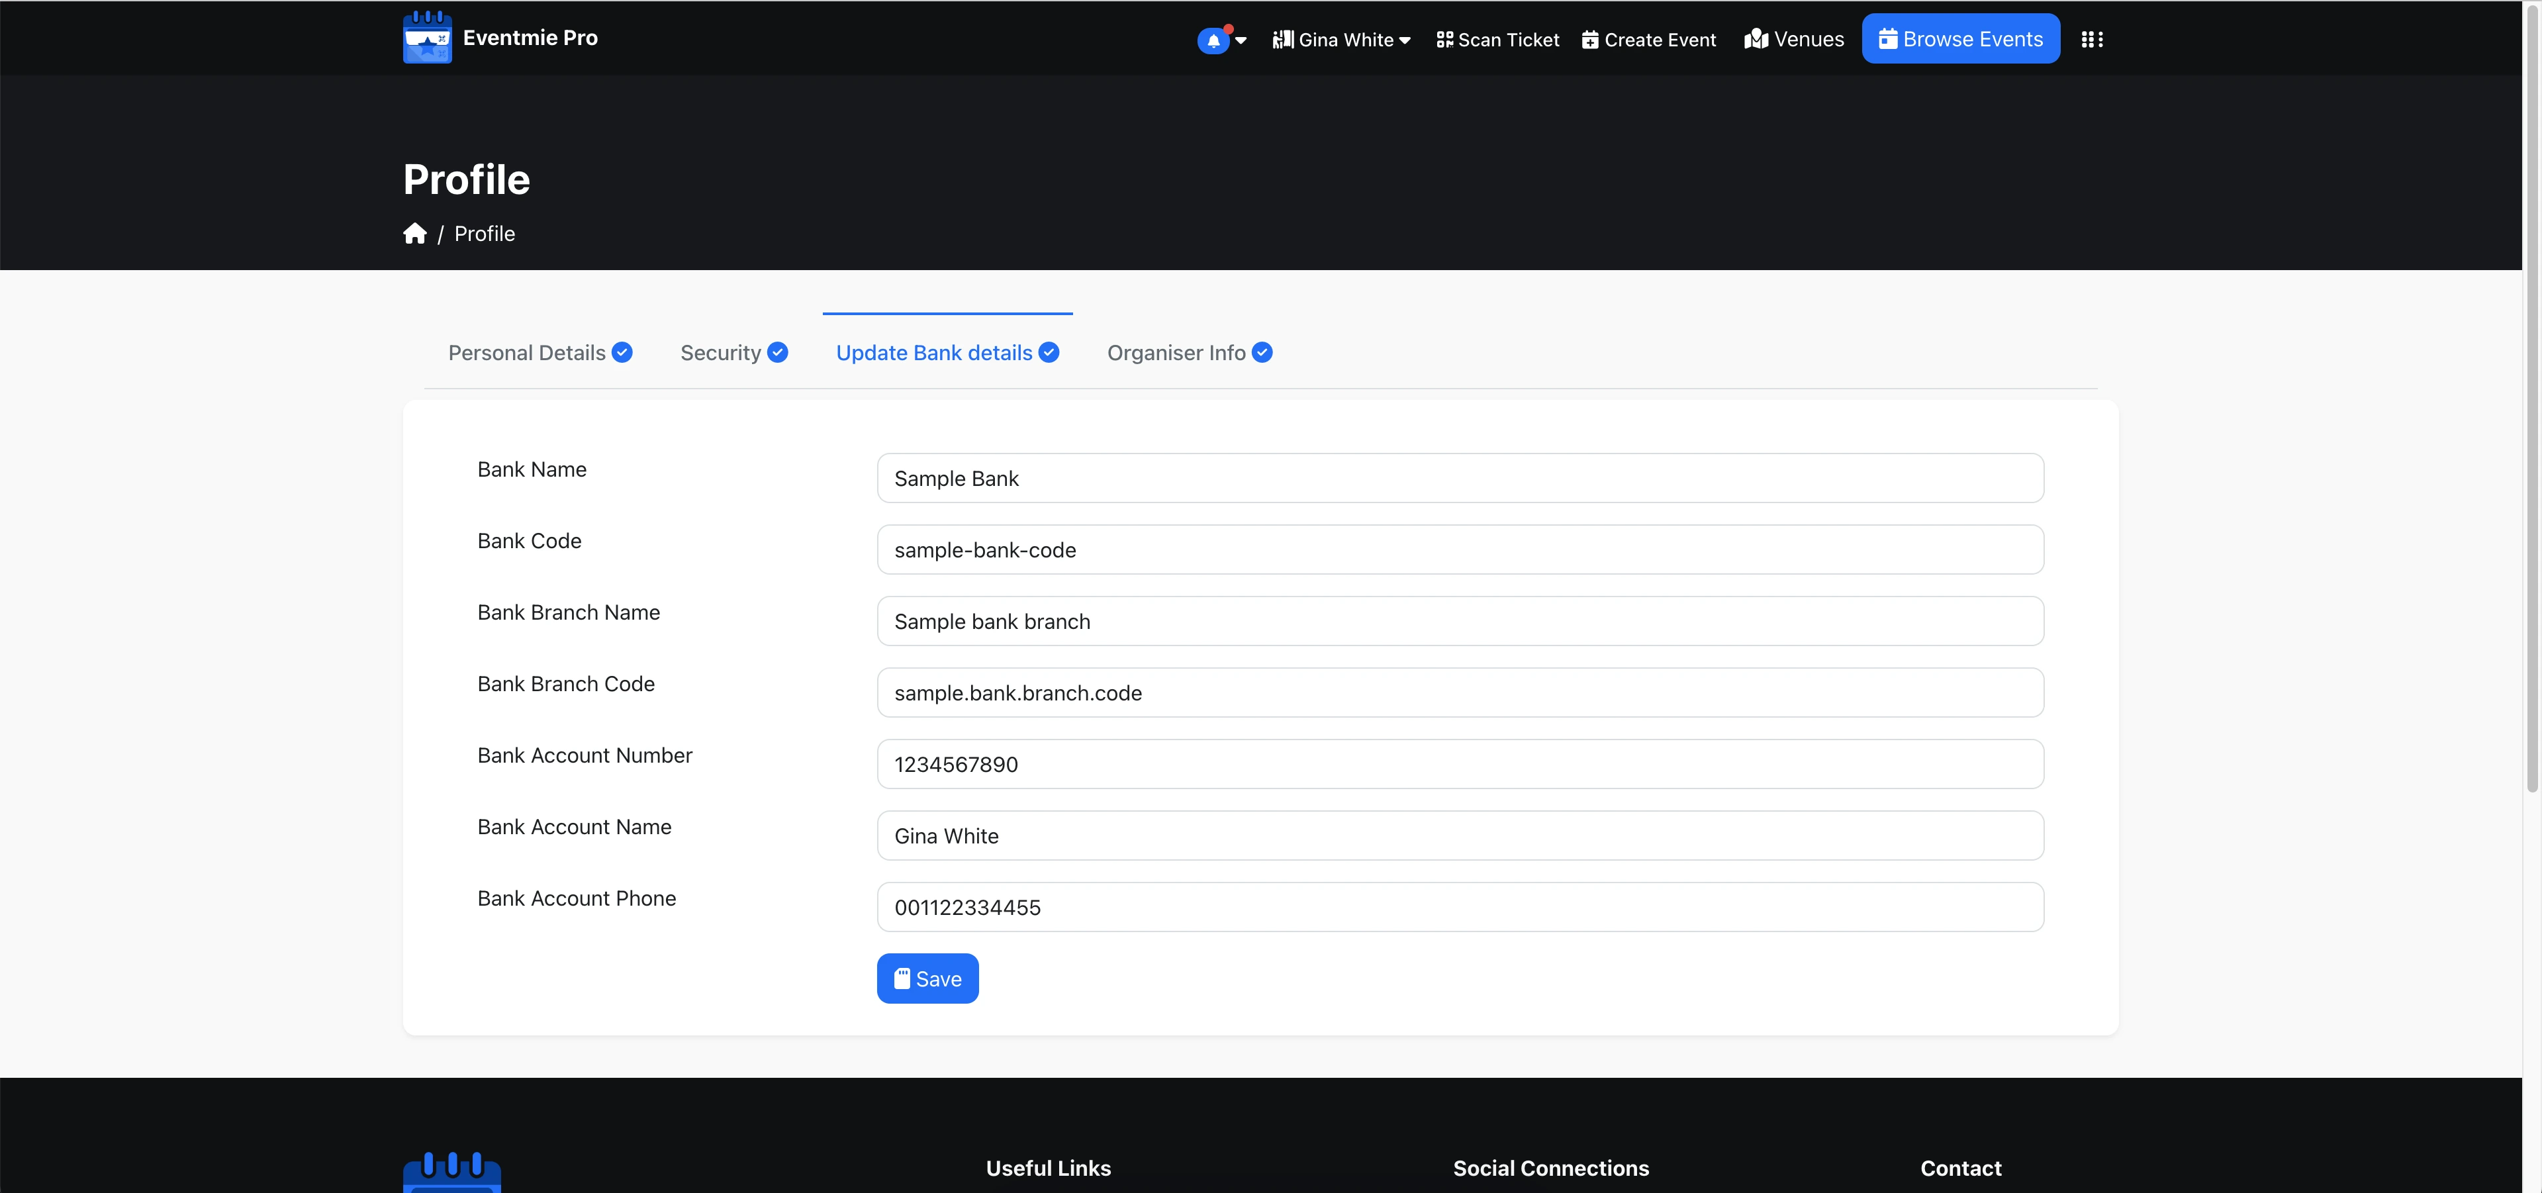Switch to the Security tab

pyautogui.click(x=733, y=352)
